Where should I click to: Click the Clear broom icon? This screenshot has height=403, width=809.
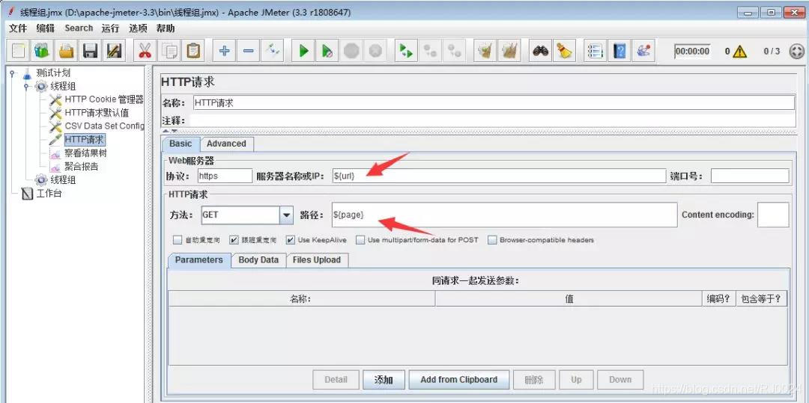(485, 51)
